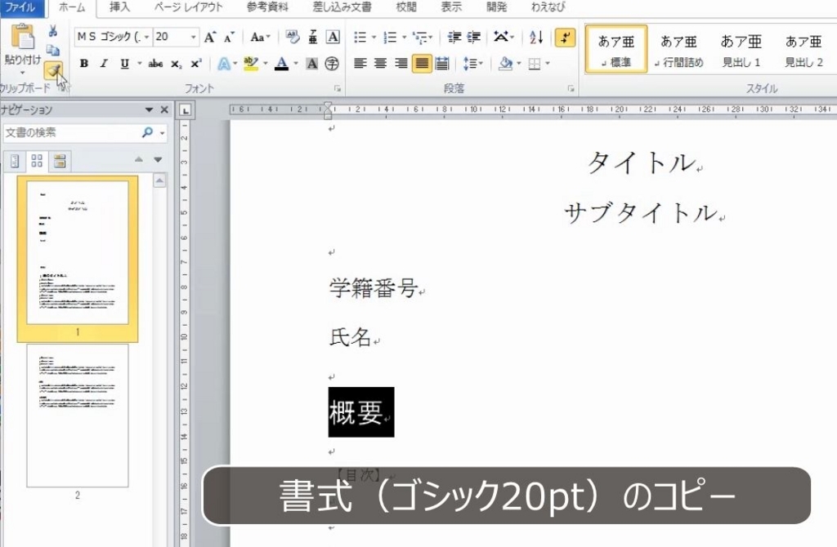Switch to the References (参考資料) tab
Image resolution: width=837 pixels, height=547 pixels.
[x=267, y=7]
